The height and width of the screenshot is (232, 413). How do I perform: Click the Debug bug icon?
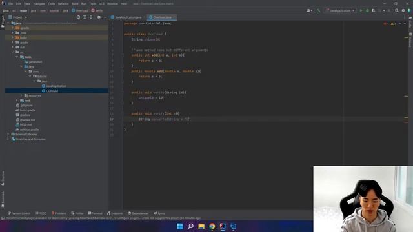[367, 10]
